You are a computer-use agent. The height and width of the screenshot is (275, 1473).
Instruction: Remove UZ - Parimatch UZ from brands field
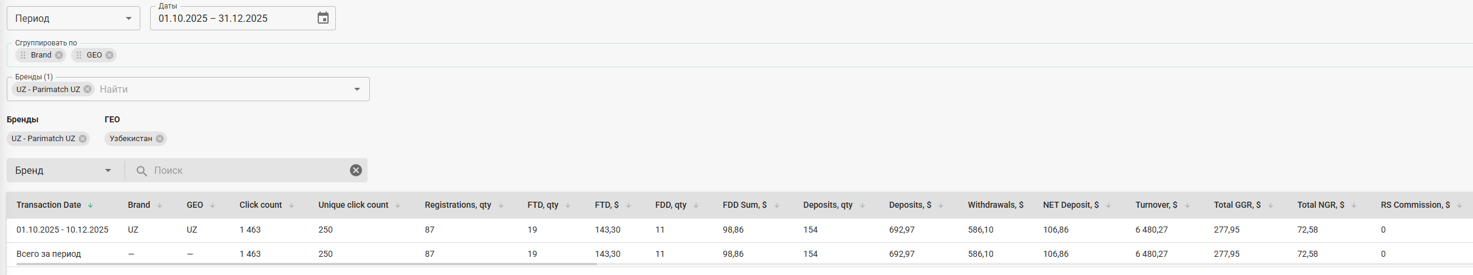pyautogui.click(x=87, y=89)
